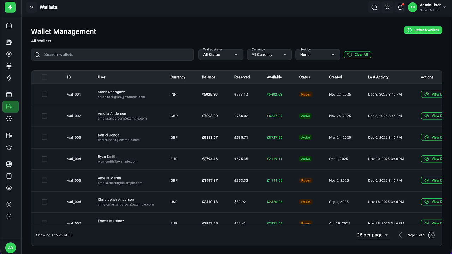Image resolution: width=452 pixels, height=254 pixels.
Task: Click the Refresh wallets button
Action: point(423,30)
